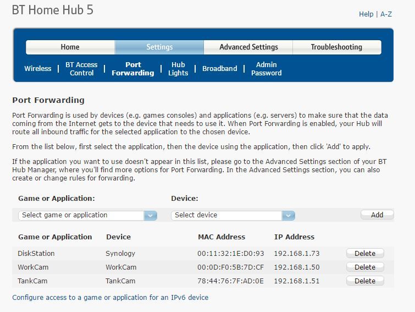Open Hub Lights settings
Image resolution: width=415 pixels, height=312 pixels.
(x=178, y=69)
